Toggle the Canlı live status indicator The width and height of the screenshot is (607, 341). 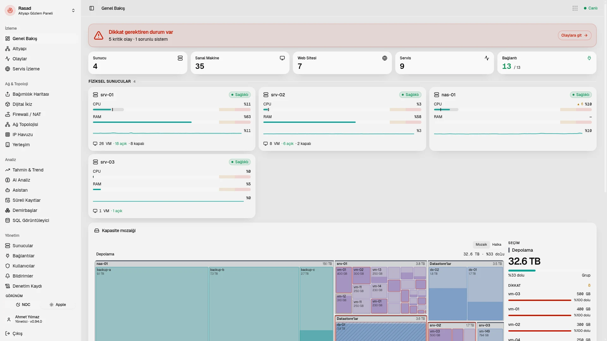pos(591,8)
